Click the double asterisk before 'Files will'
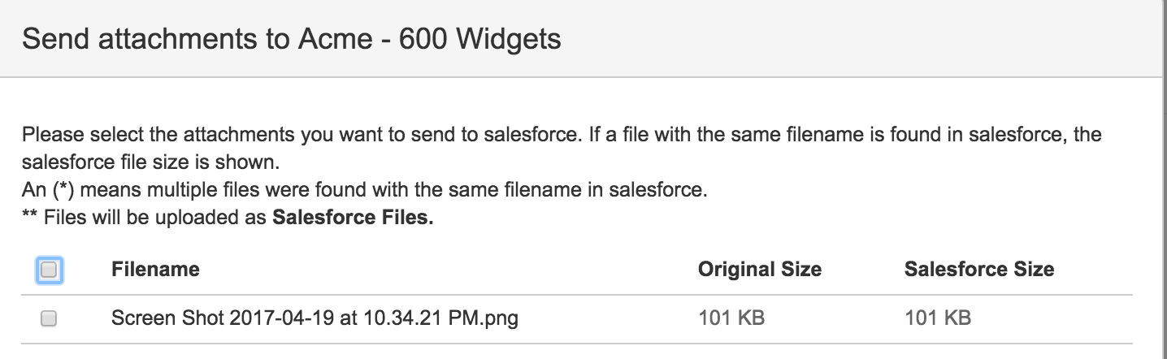The height and width of the screenshot is (359, 1167). pyautogui.click(x=30, y=218)
